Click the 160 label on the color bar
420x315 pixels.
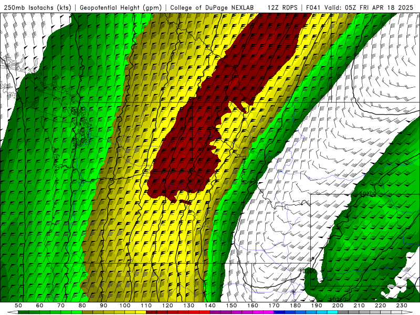tap(253, 306)
